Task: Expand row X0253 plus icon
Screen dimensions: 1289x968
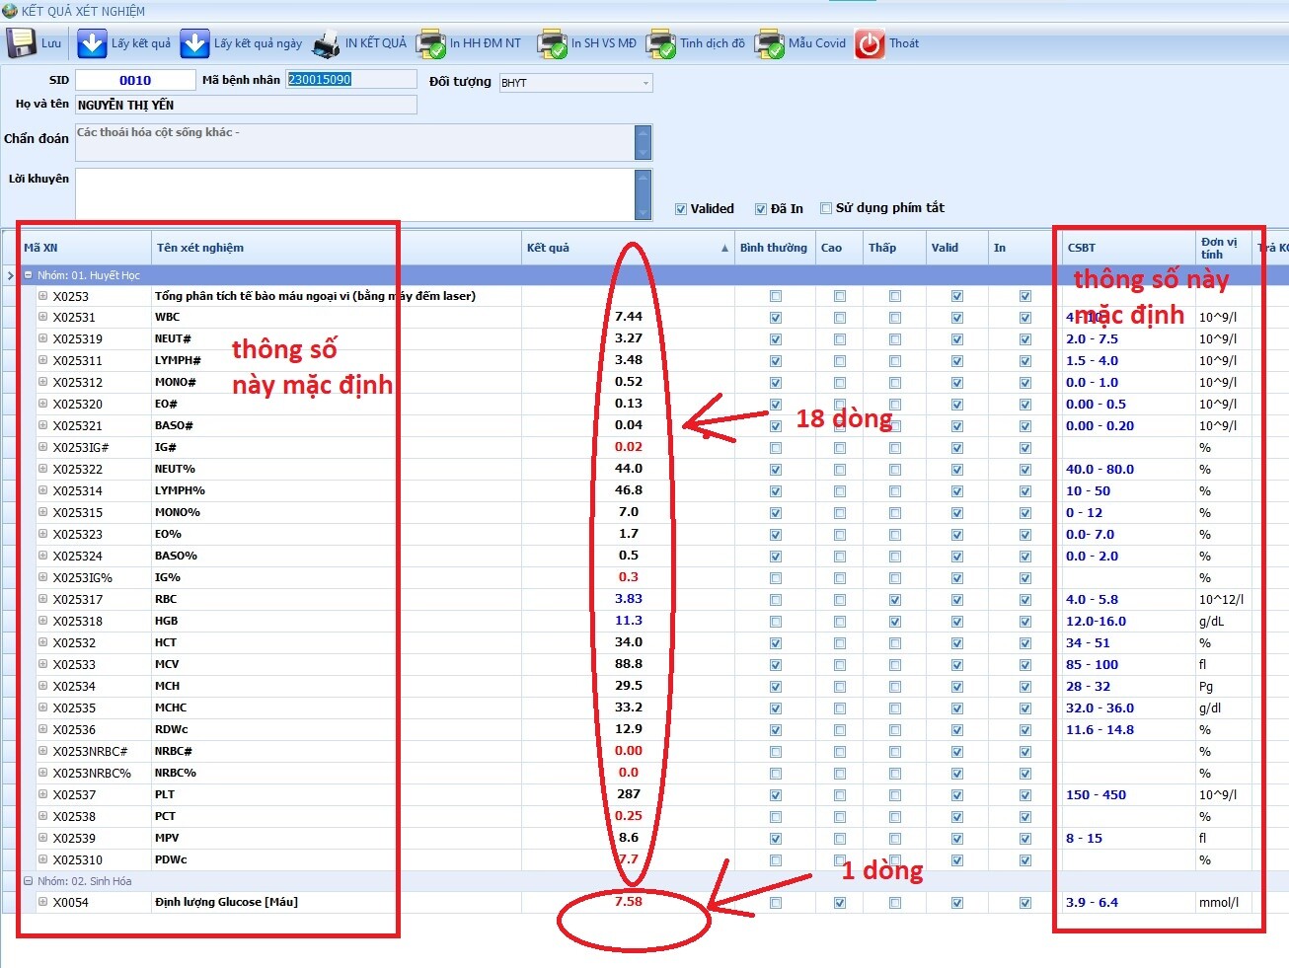Action: click(x=43, y=296)
